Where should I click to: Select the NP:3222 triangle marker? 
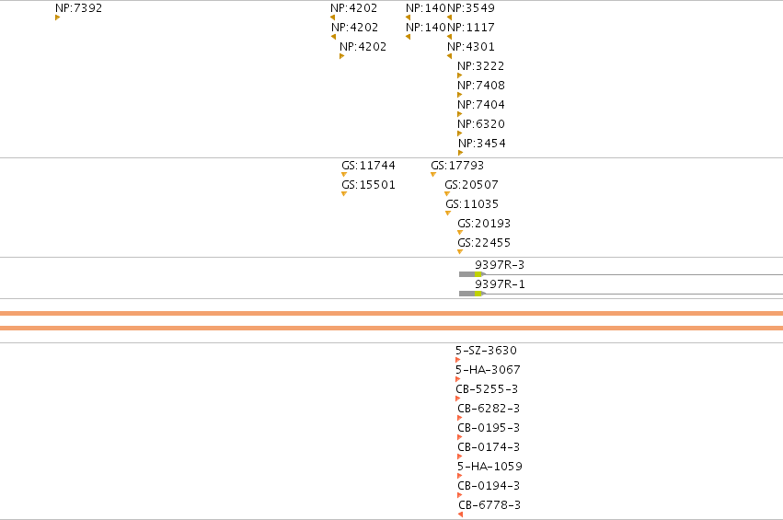pos(459,75)
